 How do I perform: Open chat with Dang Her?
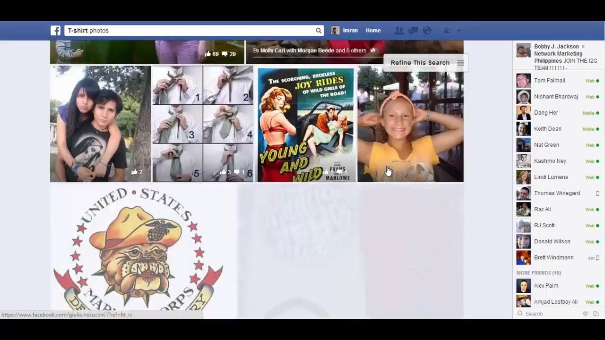pyautogui.click(x=558, y=113)
